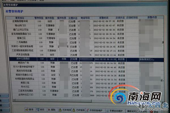Click the 修改 (modify) button
170x113 pixels.
coord(41,110)
